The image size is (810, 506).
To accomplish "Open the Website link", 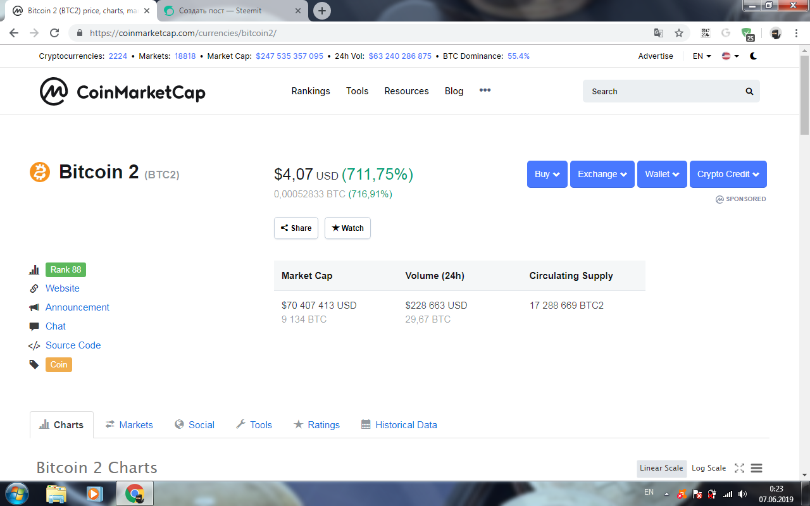I will point(63,288).
